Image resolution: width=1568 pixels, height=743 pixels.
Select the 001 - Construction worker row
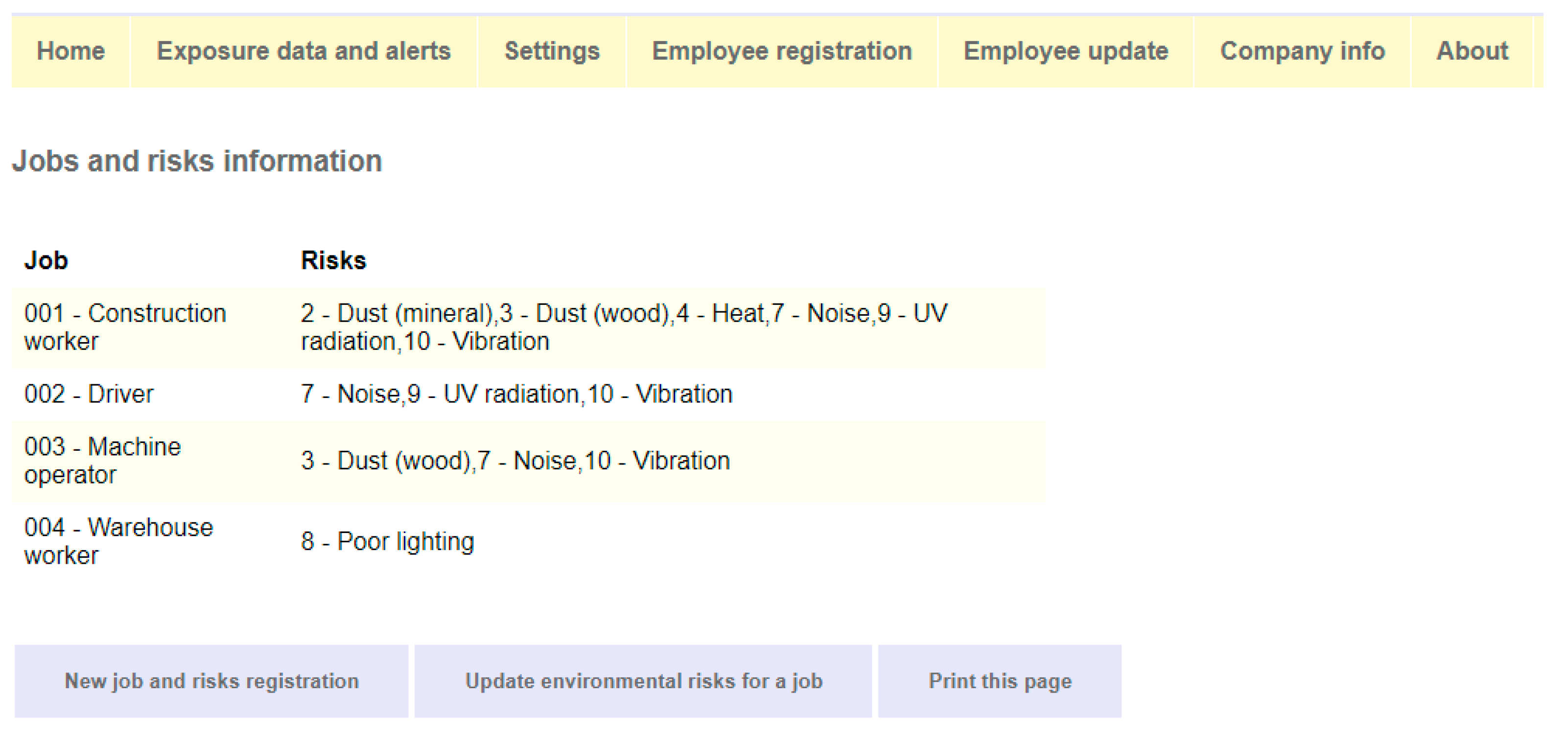click(125, 327)
